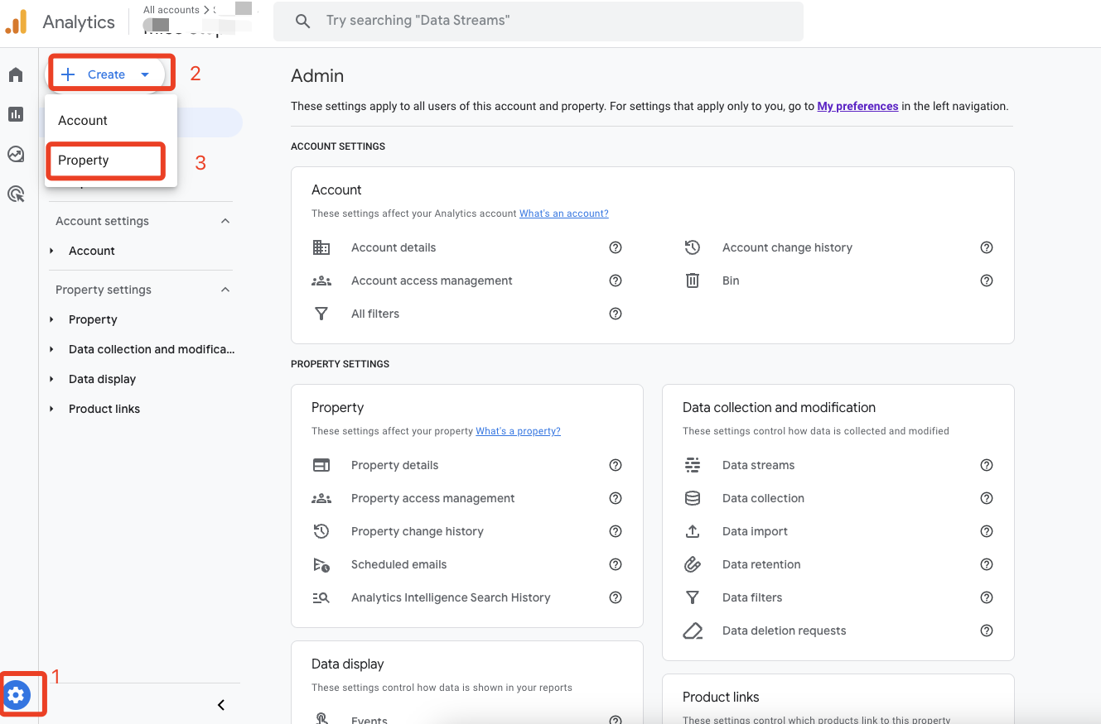Collapse the sidebar with left chevron
1101x724 pixels.
click(x=221, y=705)
